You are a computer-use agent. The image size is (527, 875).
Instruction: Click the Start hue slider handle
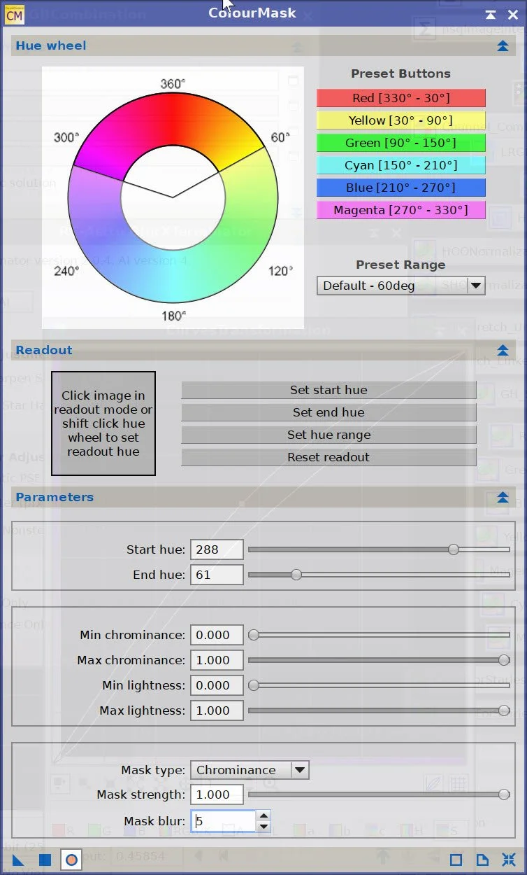coord(454,549)
